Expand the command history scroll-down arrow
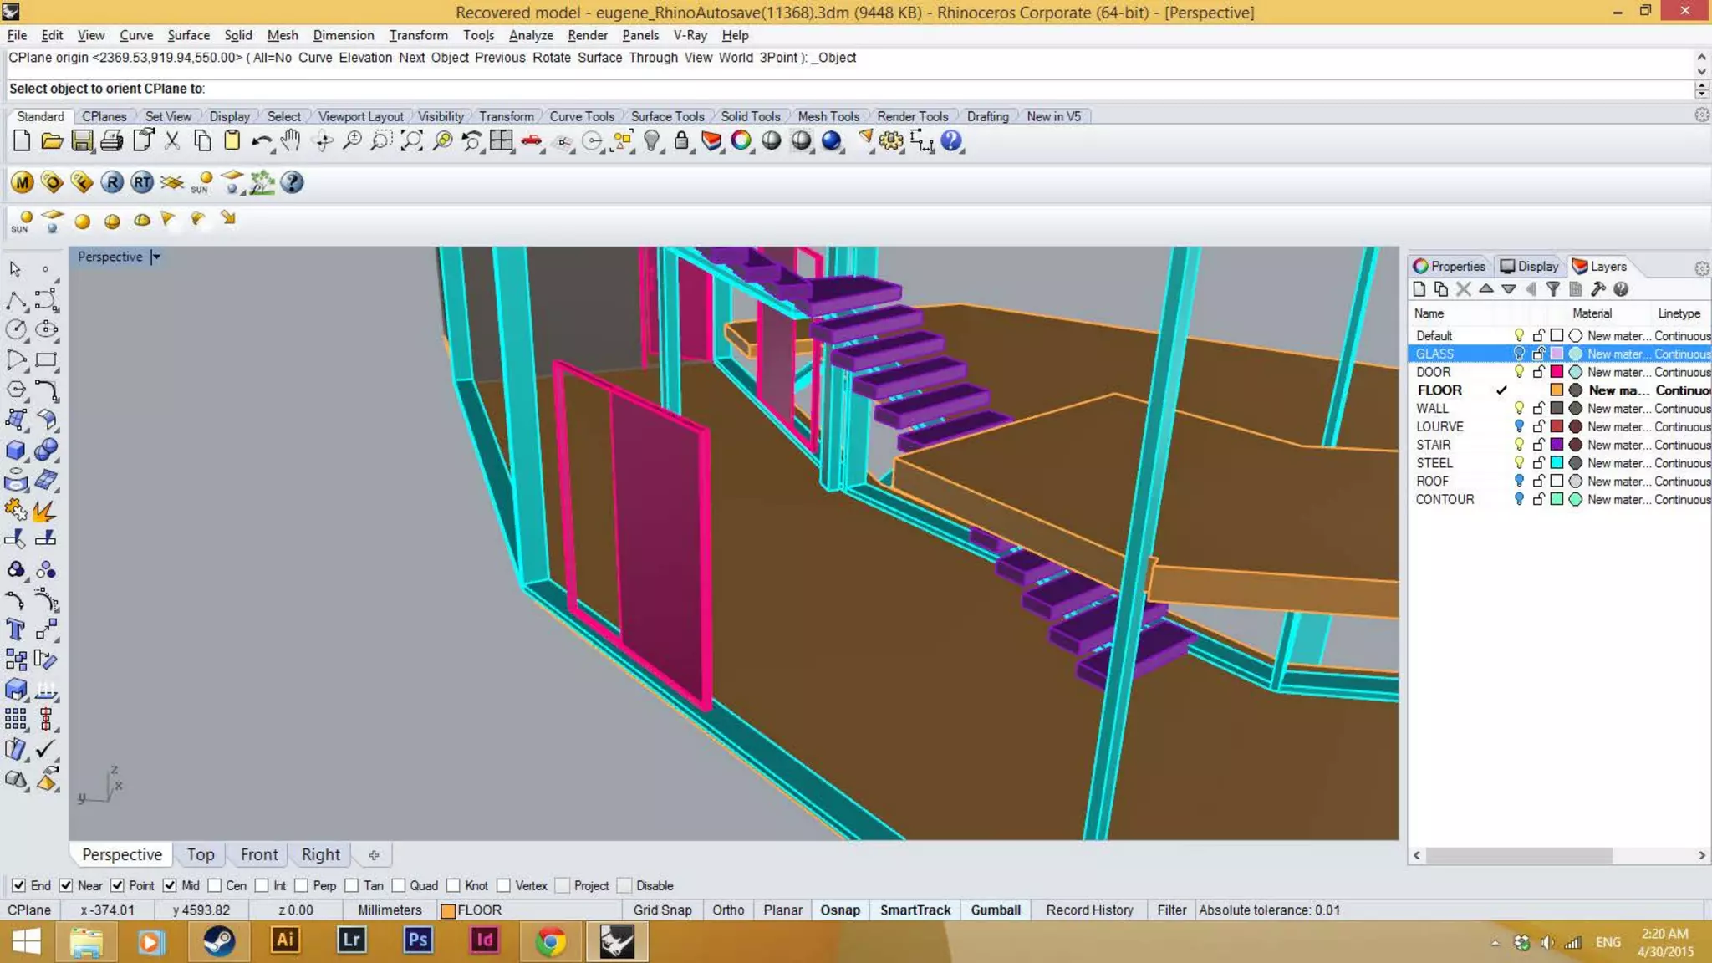Image resolution: width=1712 pixels, height=963 pixels. [x=1701, y=72]
